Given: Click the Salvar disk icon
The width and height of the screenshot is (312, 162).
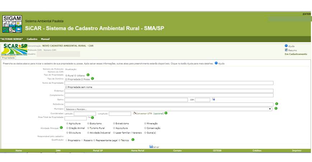Looking at the screenshot, I should click(151, 147).
